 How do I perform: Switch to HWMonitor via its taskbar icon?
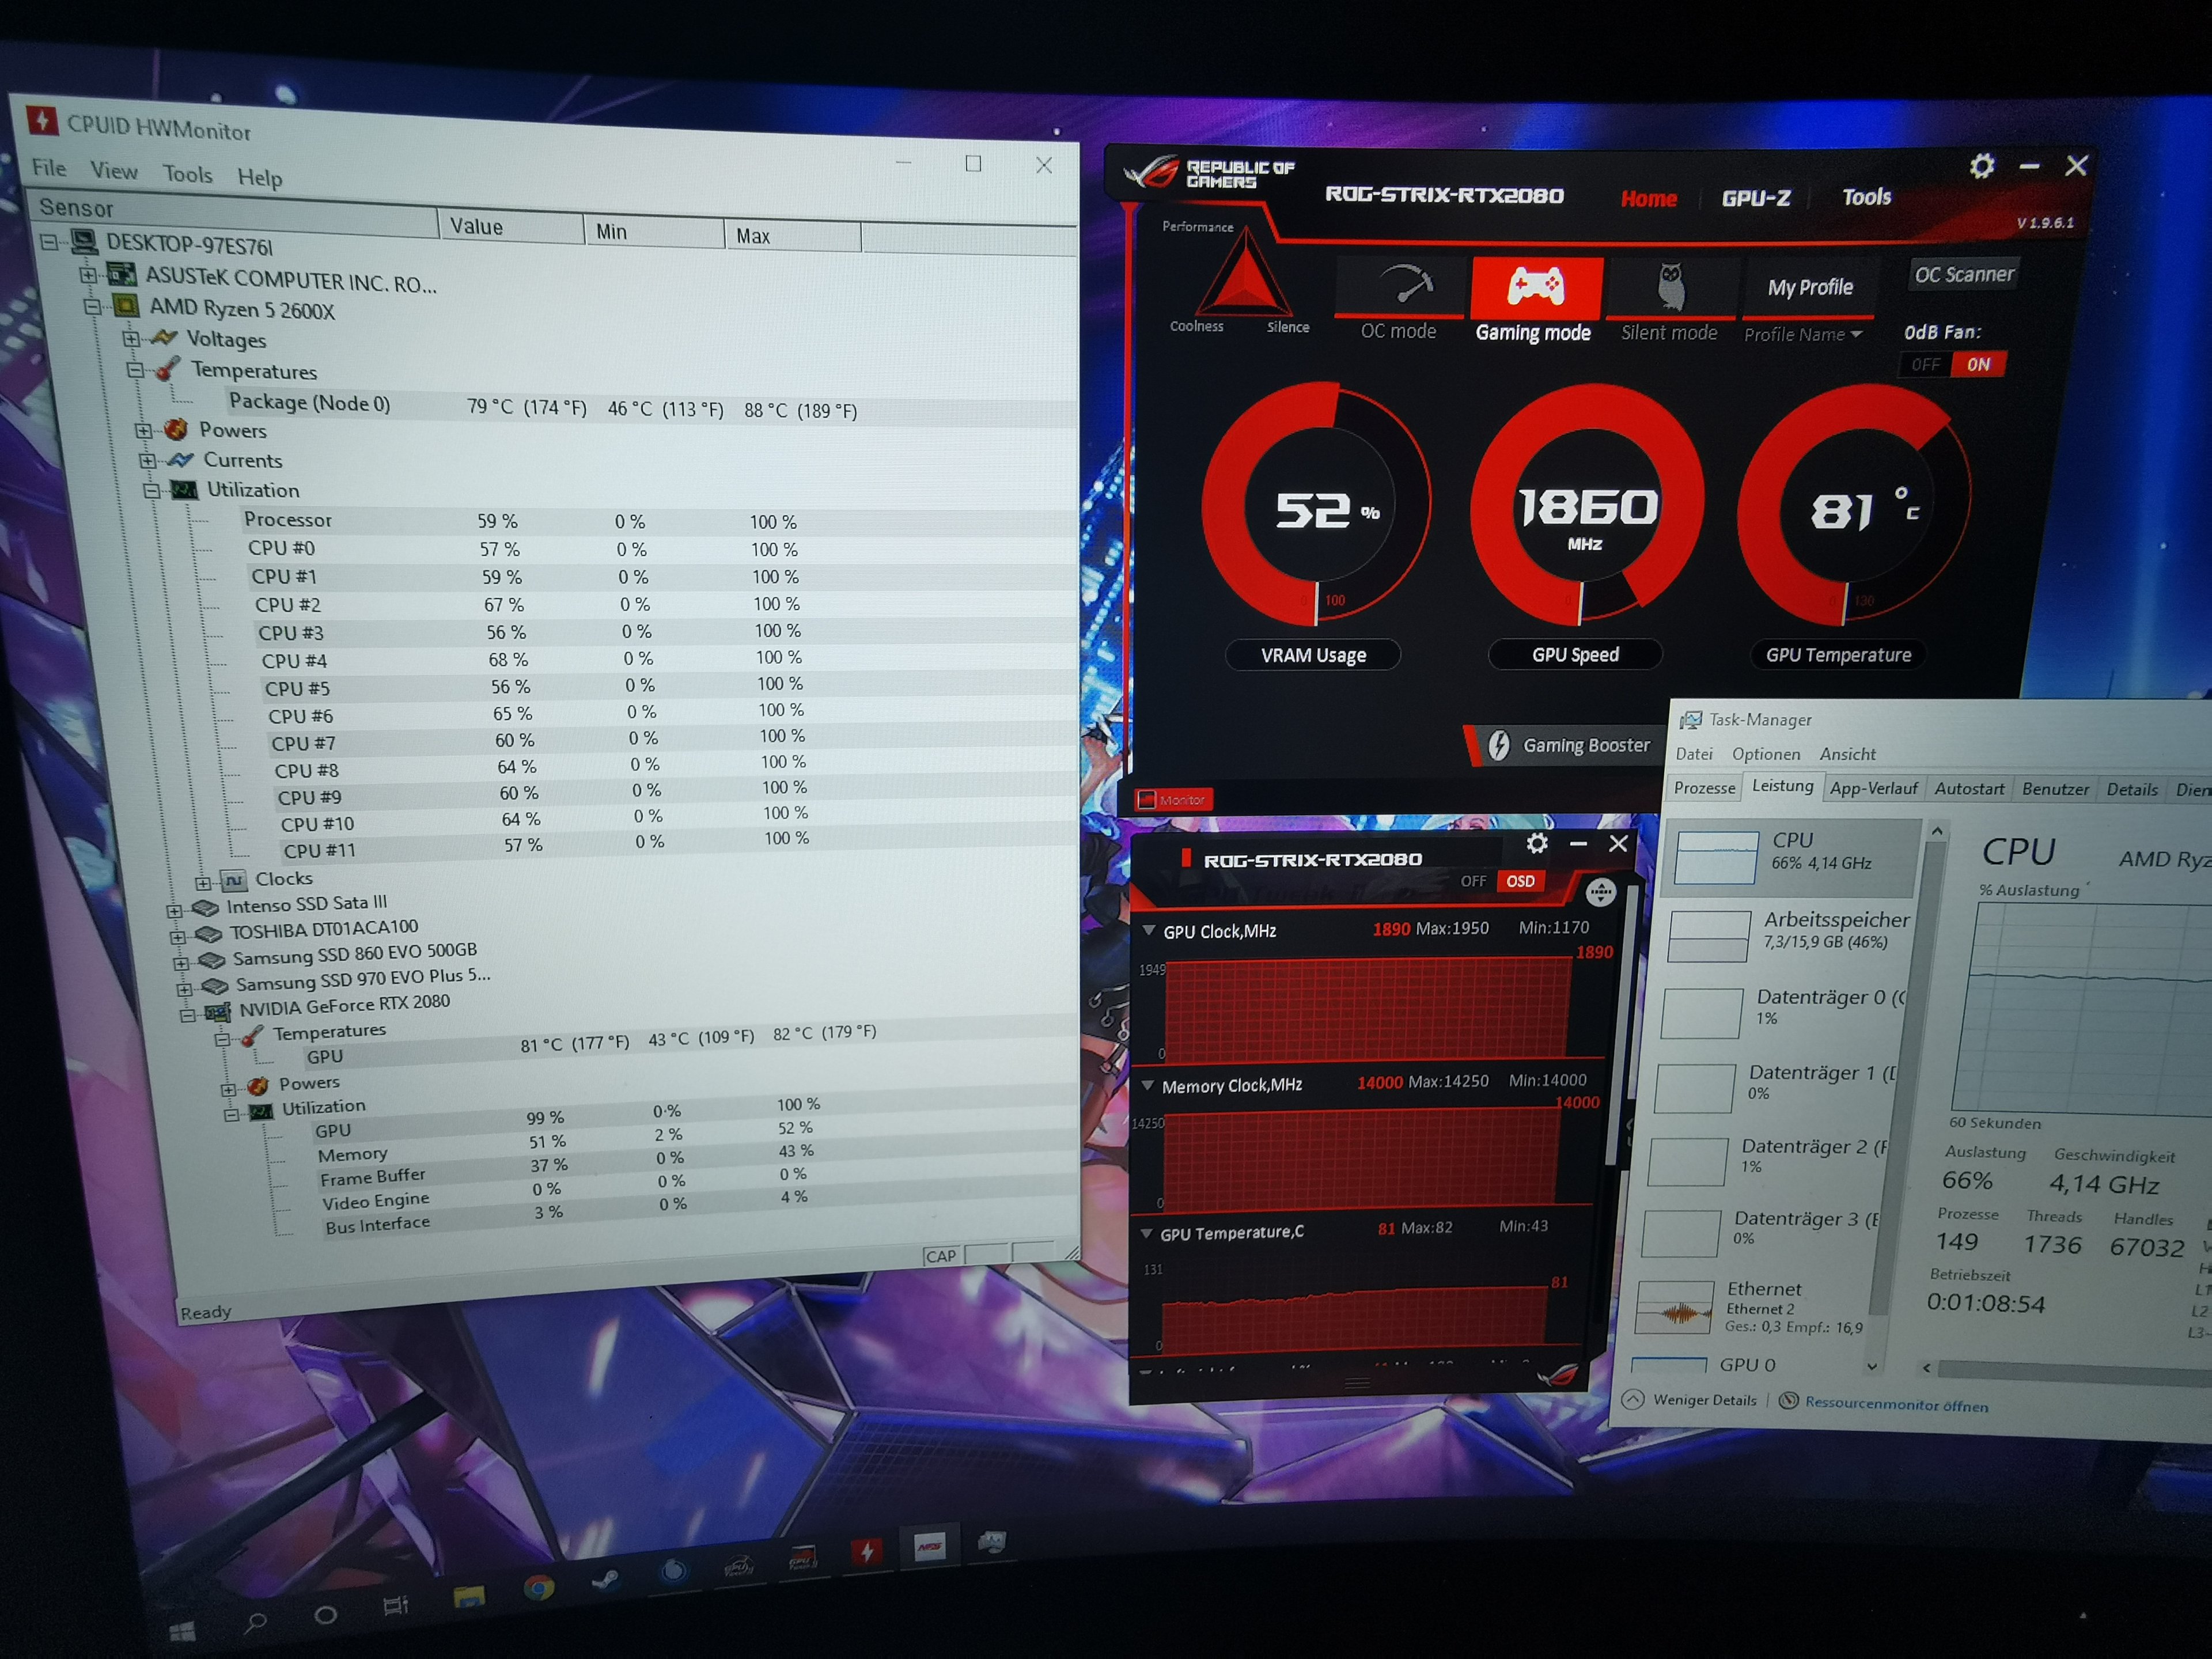[867, 1551]
